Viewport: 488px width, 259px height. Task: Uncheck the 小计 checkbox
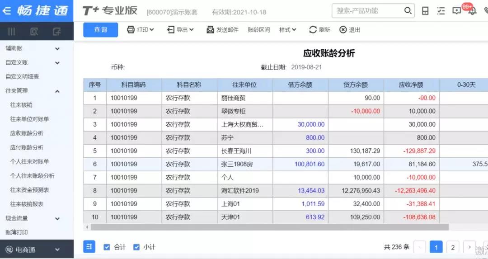coord(136,247)
